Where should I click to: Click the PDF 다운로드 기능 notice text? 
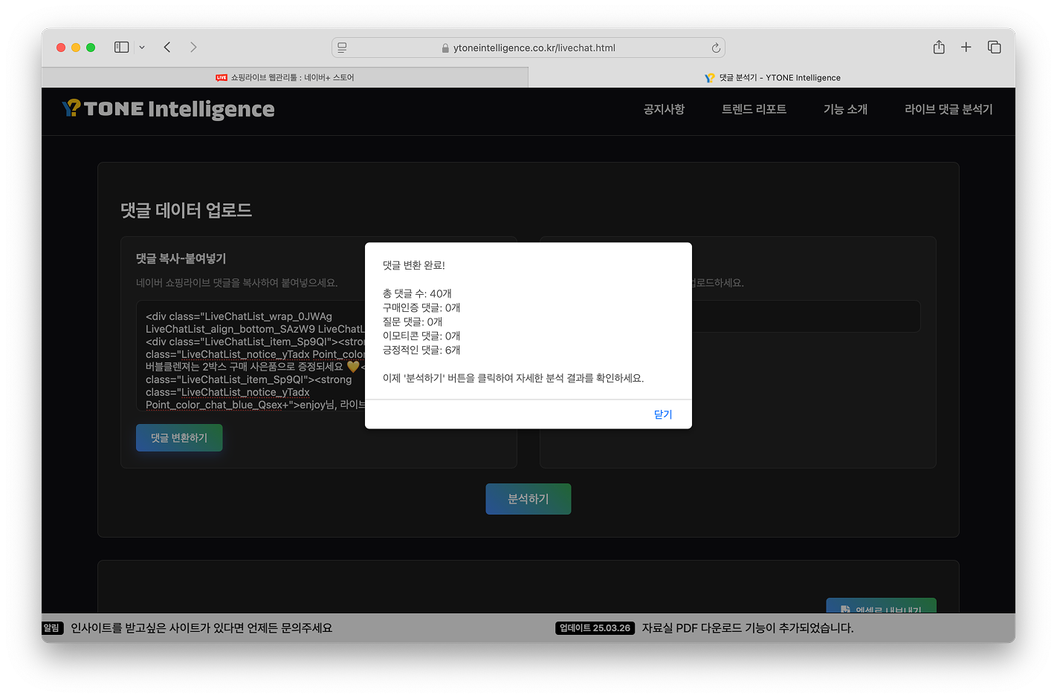pos(748,628)
